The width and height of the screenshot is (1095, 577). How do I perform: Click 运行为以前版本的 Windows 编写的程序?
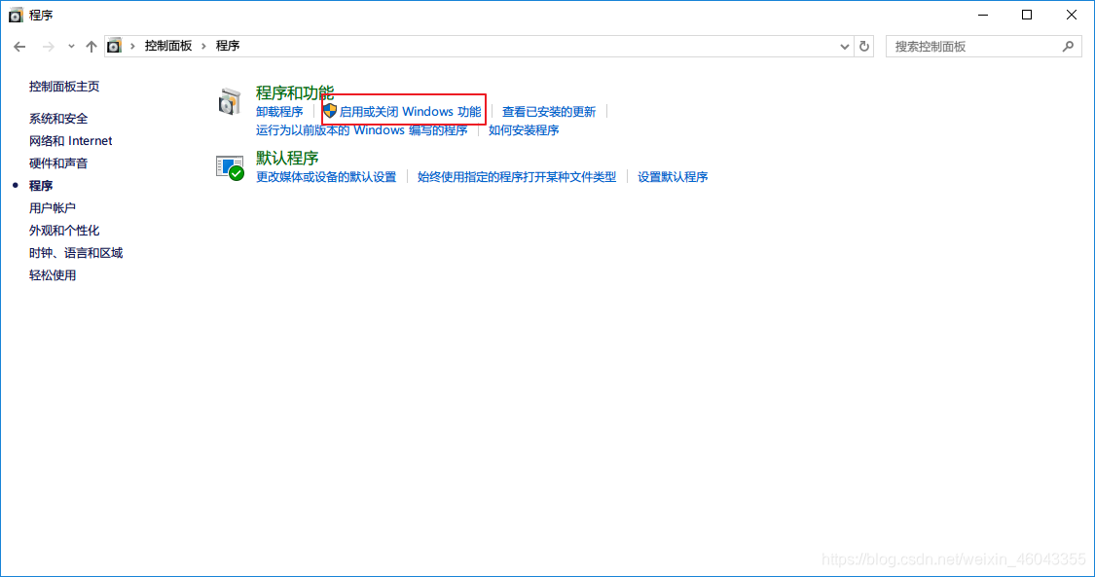[362, 130]
